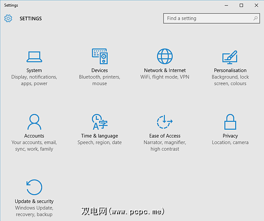264x221 pixels.
Task: Open the 'System' text label
Action: tap(34, 71)
